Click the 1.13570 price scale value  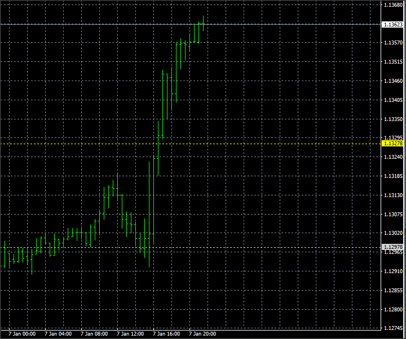[x=394, y=43]
